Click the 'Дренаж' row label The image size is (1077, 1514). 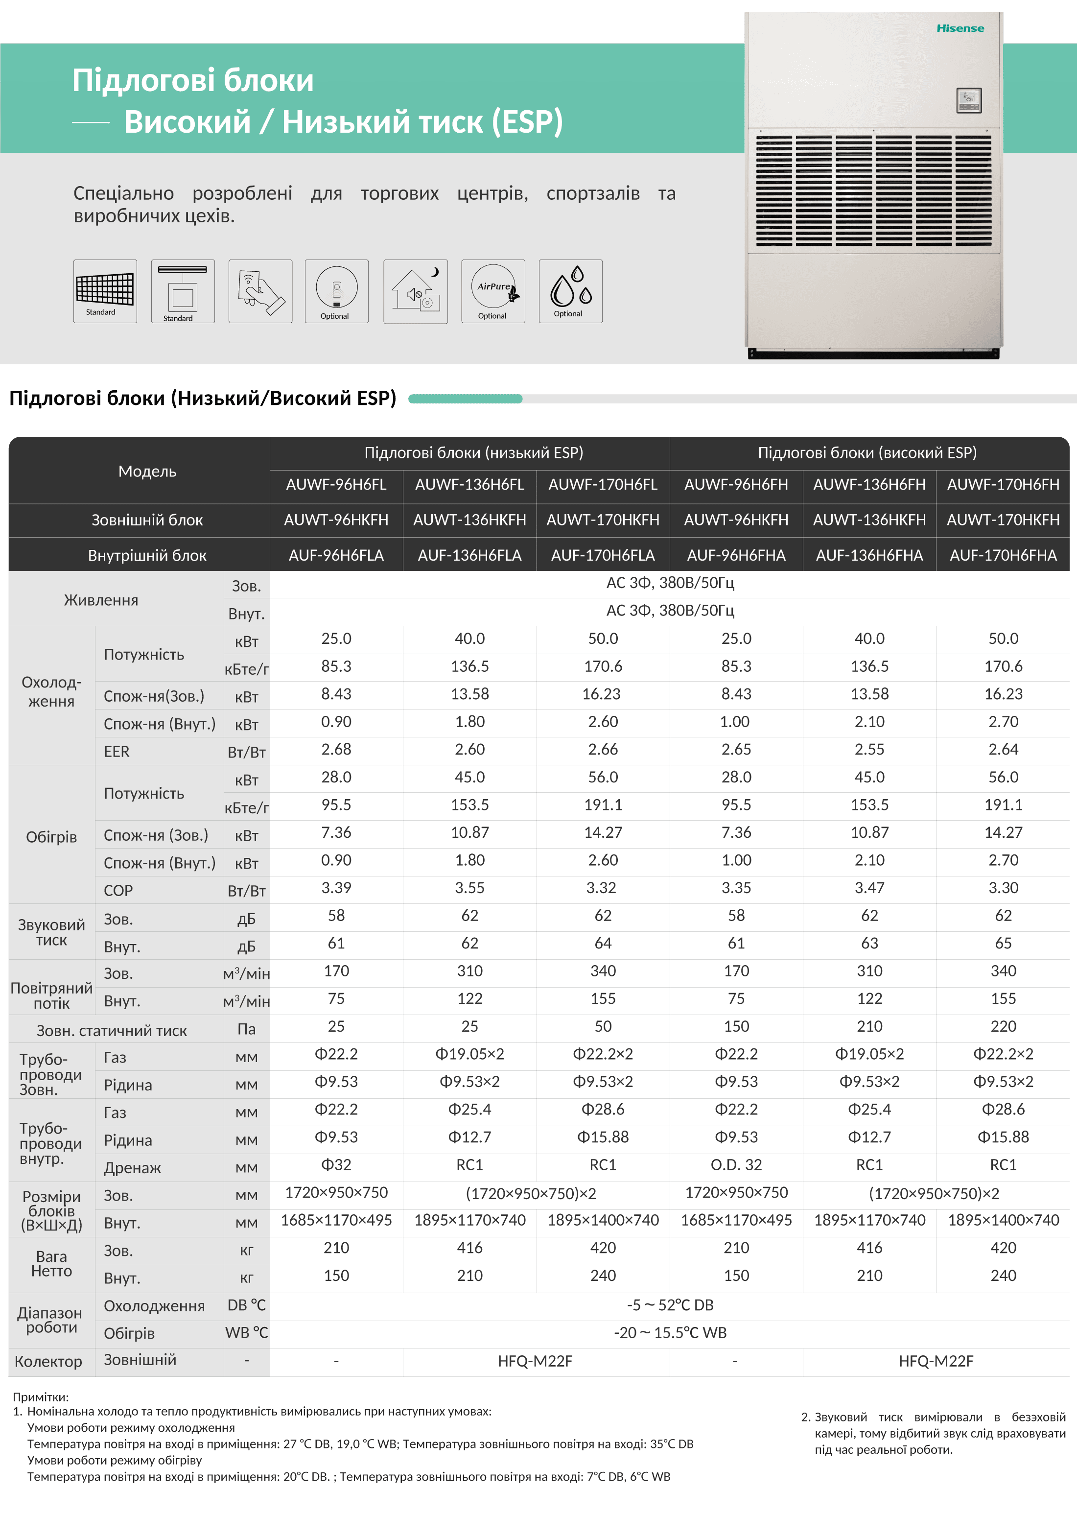(x=133, y=1168)
